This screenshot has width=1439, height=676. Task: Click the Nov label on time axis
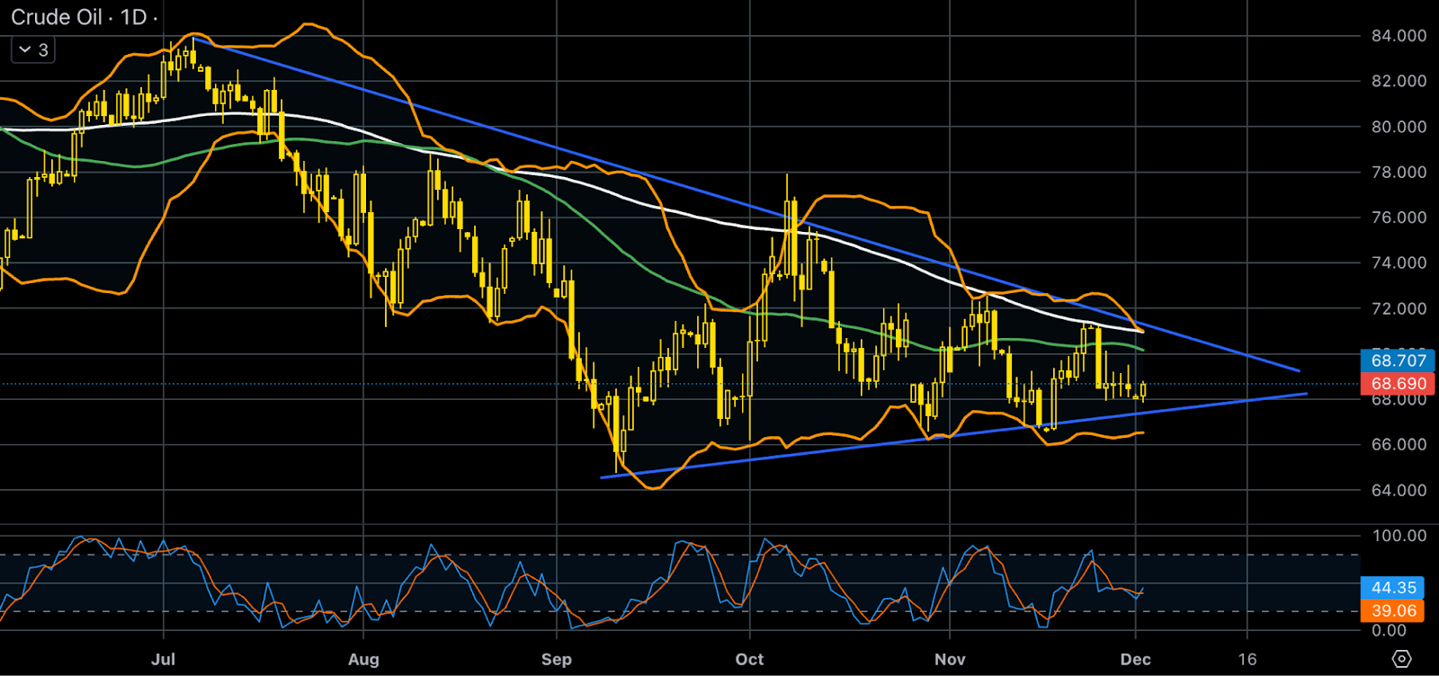click(950, 659)
